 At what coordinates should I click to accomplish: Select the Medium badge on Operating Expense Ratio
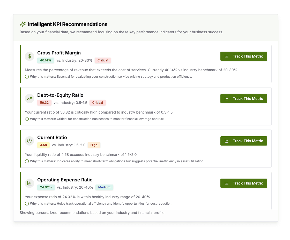104,187
